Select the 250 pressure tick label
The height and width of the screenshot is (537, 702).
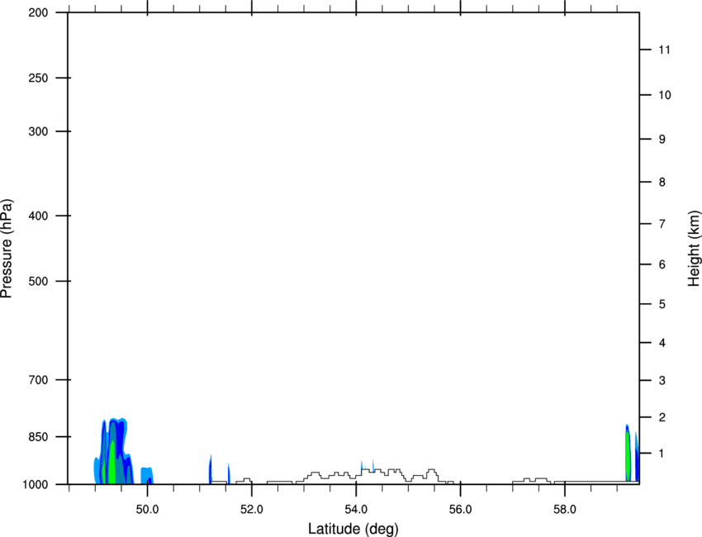pyautogui.click(x=38, y=78)
